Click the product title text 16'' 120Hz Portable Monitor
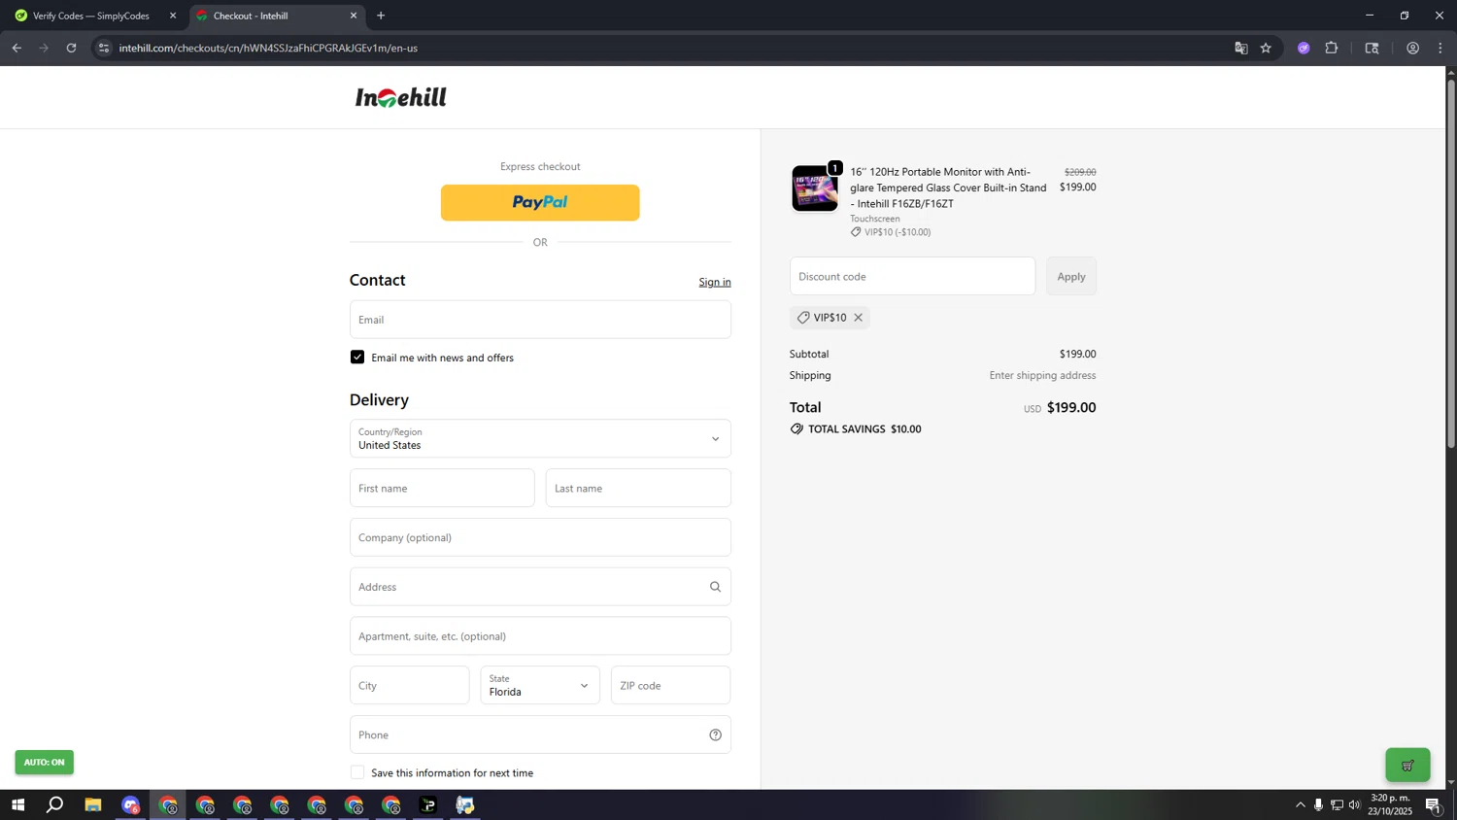This screenshot has height=820, width=1457. click(948, 188)
